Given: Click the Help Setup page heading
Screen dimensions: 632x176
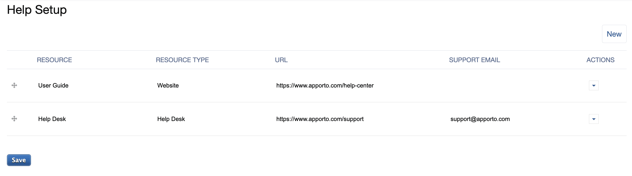Looking at the screenshot, I should coord(37,10).
